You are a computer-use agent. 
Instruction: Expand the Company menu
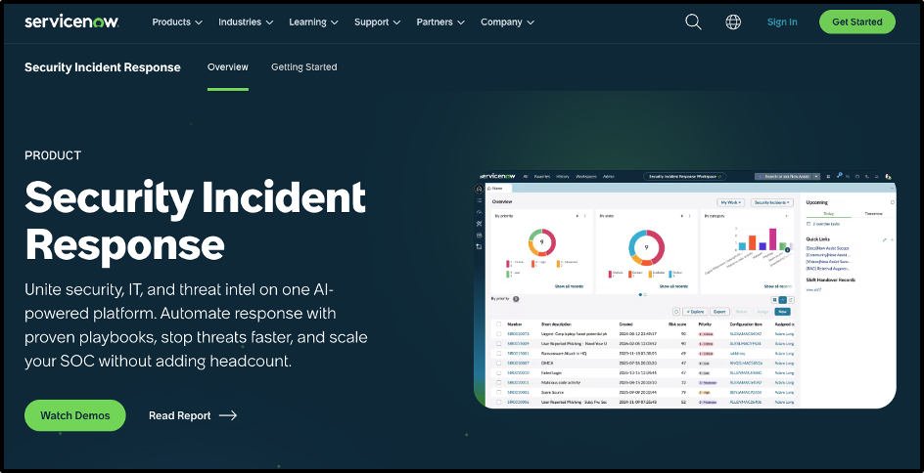(507, 21)
